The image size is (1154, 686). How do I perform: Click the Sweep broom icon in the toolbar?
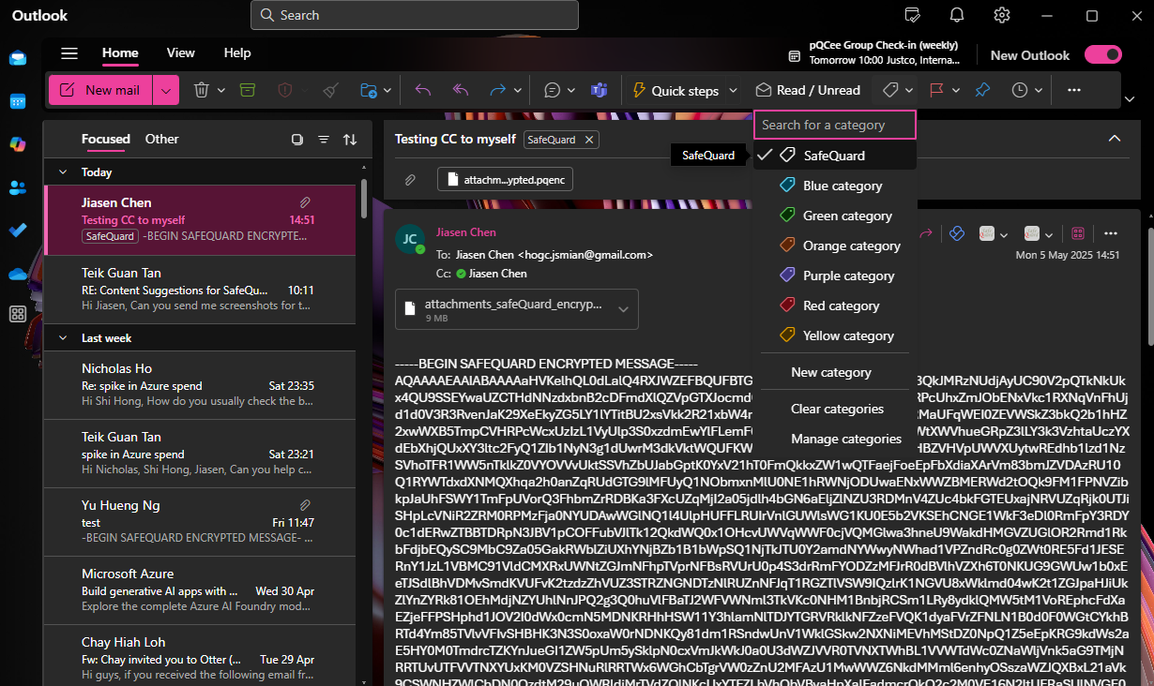click(x=330, y=90)
